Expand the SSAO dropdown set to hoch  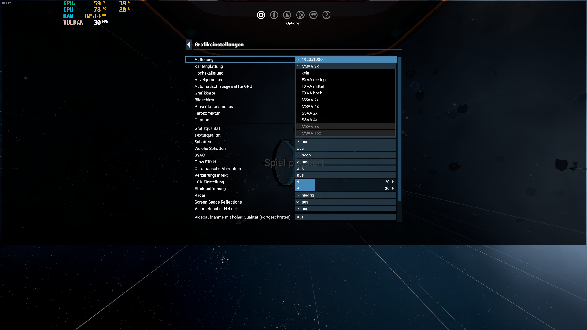click(x=345, y=155)
